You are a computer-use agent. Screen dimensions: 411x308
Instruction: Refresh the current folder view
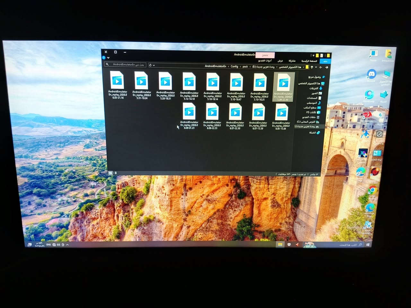(150, 65)
